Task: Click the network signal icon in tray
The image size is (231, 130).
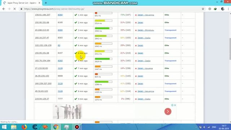Action: click(209, 127)
